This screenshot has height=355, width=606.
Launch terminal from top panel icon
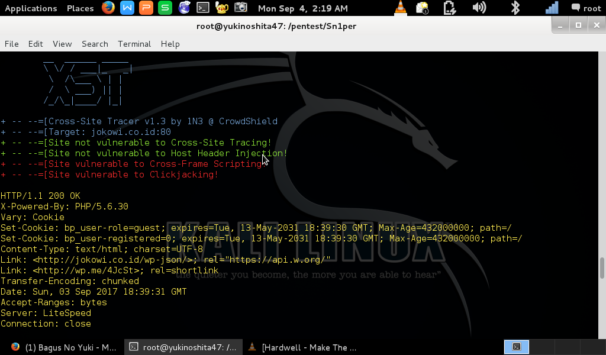click(x=203, y=8)
